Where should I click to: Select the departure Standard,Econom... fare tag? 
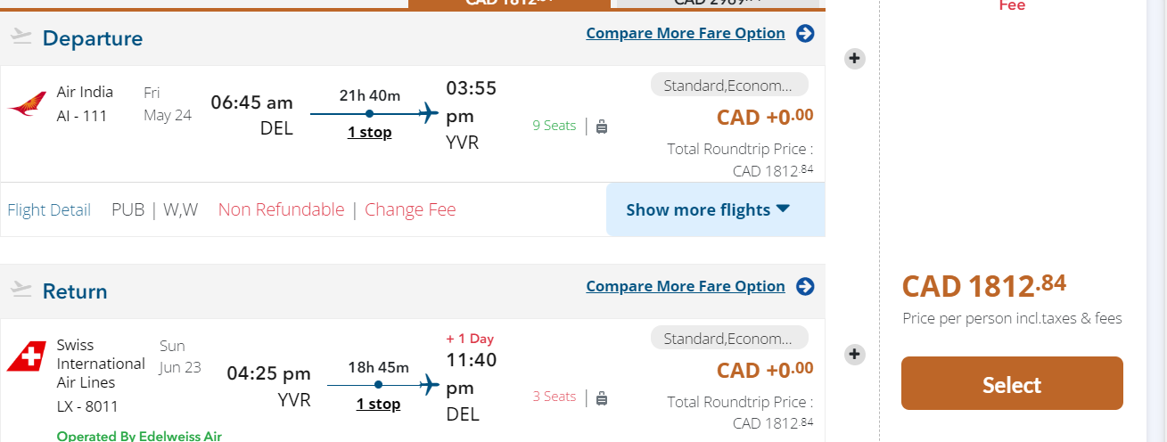click(x=729, y=86)
